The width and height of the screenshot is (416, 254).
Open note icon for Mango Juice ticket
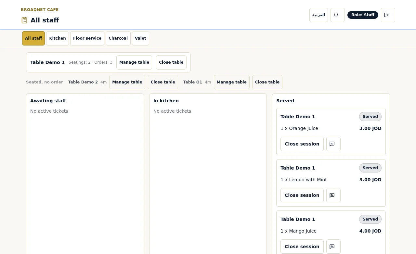coord(333,247)
